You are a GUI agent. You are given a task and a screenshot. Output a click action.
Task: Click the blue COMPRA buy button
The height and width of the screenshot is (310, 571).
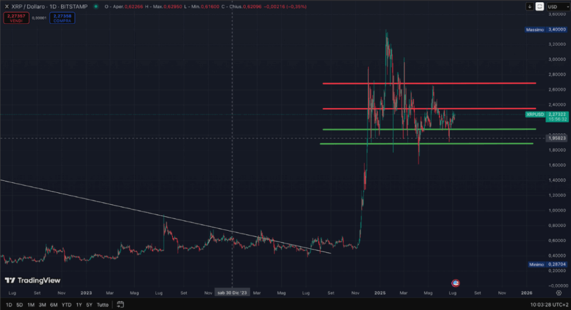click(x=62, y=17)
